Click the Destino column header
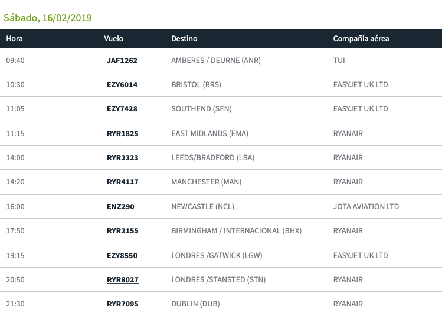The image size is (442, 323). [184, 39]
